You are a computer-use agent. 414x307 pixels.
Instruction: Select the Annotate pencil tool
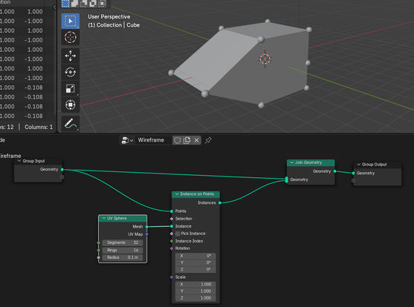coord(70,124)
